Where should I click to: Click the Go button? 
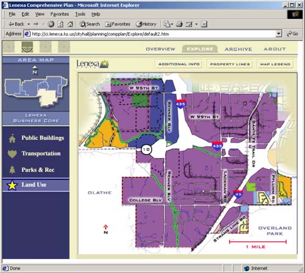pyautogui.click(x=292, y=34)
